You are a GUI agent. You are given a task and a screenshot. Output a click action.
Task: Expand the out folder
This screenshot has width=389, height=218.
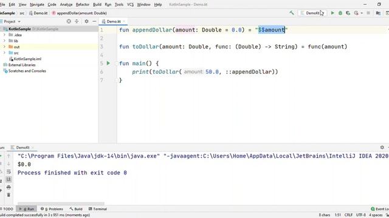click(4, 47)
